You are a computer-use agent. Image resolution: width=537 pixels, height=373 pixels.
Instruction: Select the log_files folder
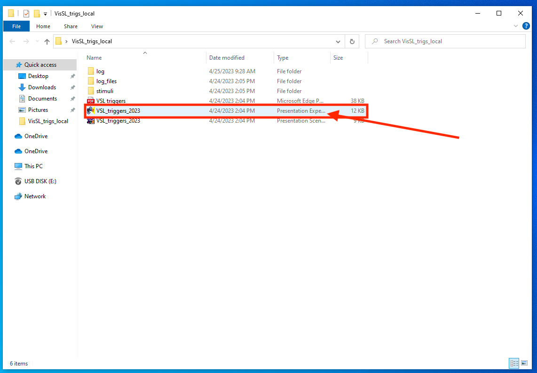coord(106,81)
